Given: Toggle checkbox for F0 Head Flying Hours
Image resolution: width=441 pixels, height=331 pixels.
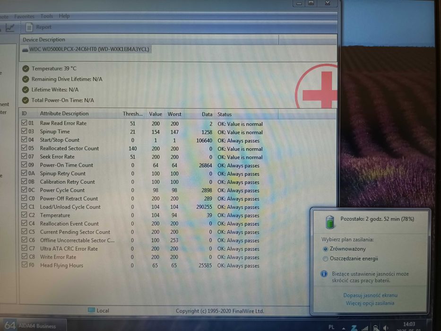Looking at the screenshot, I should point(24,265).
